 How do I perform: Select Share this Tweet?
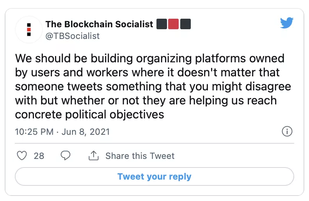click(140, 156)
